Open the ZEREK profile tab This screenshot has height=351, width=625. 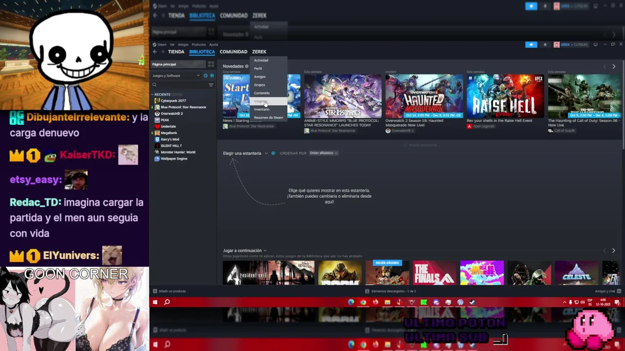(x=259, y=52)
